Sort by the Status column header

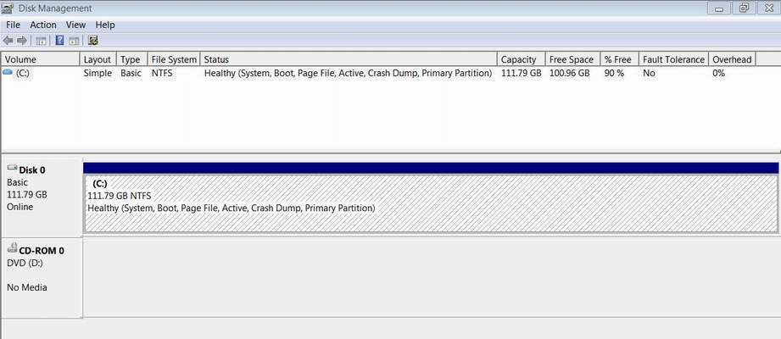(x=349, y=59)
